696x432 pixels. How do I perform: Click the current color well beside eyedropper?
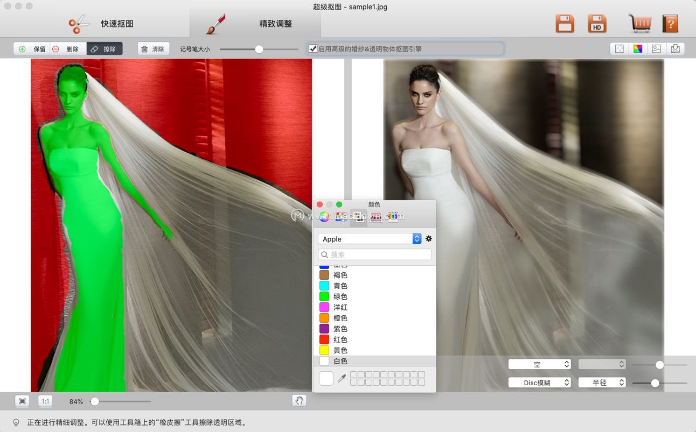point(326,378)
